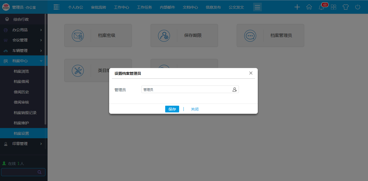Viewport: 368px width, 181px height.
Task: Click the 保存 button in the dialog
Action: click(x=172, y=109)
